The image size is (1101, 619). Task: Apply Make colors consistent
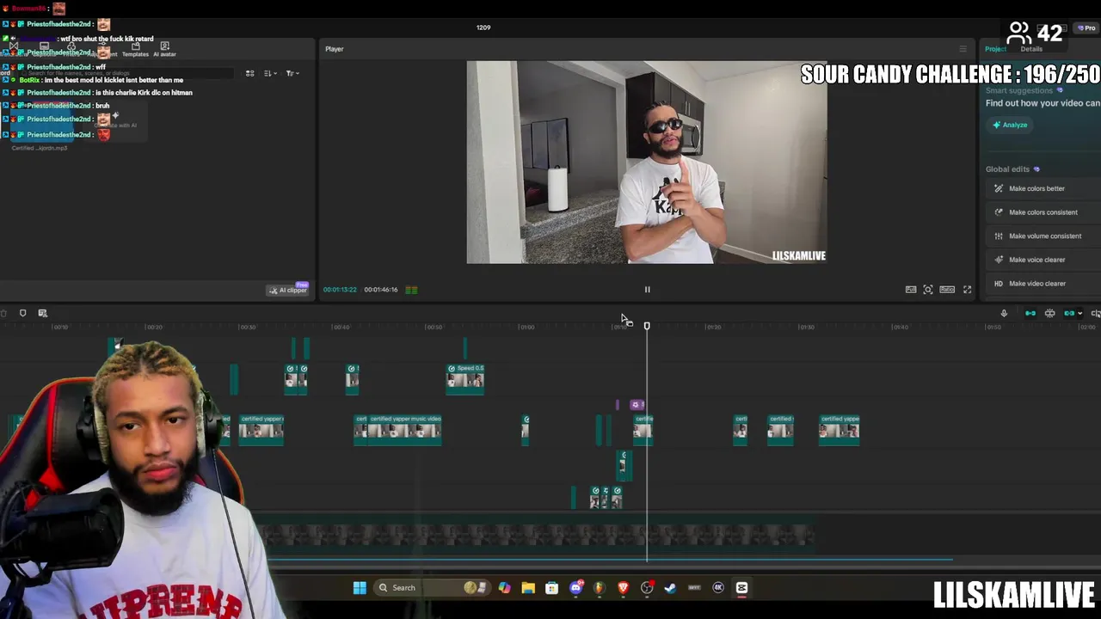1043,212
